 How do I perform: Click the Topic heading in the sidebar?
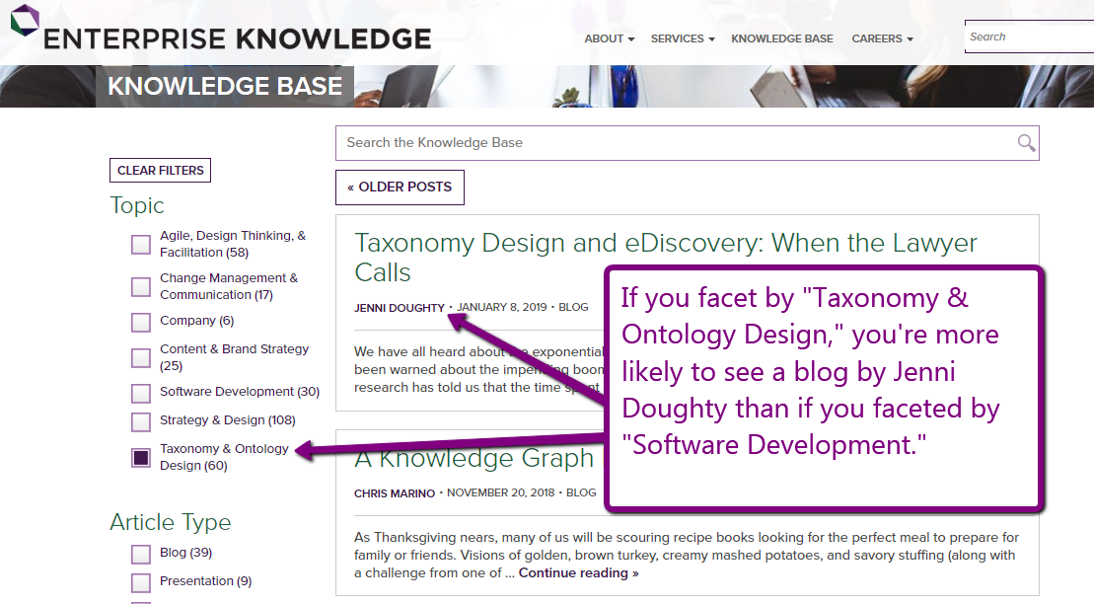click(x=137, y=206)
